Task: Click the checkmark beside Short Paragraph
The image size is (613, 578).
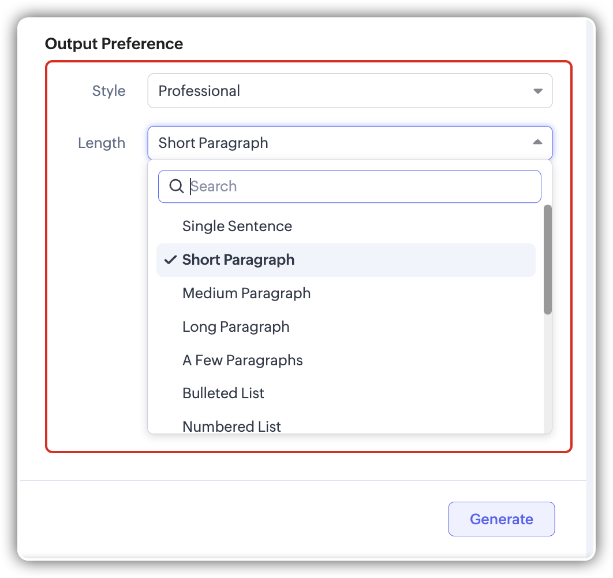Action: (170, 260)
